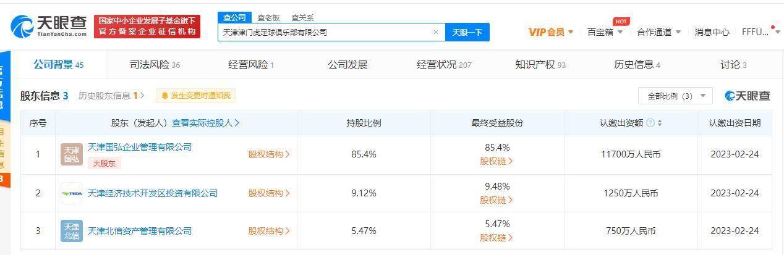
Task: Click the 认缴出资日期 column header
Action: (x=735, y=123)
